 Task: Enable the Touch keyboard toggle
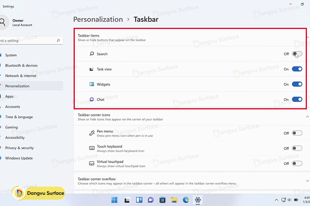(x=297, y=148)
